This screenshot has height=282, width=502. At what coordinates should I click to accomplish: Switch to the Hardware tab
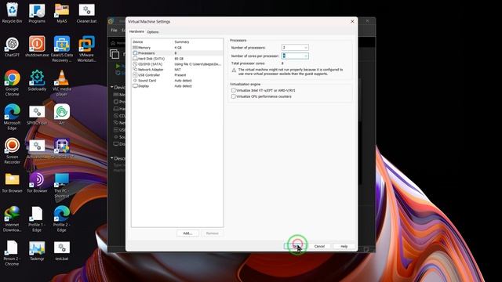[136, 31]
